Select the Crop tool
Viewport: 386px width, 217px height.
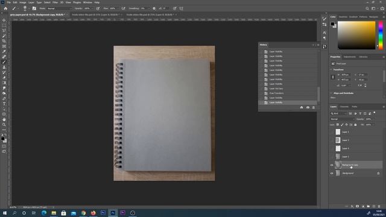tap(4, 41)
